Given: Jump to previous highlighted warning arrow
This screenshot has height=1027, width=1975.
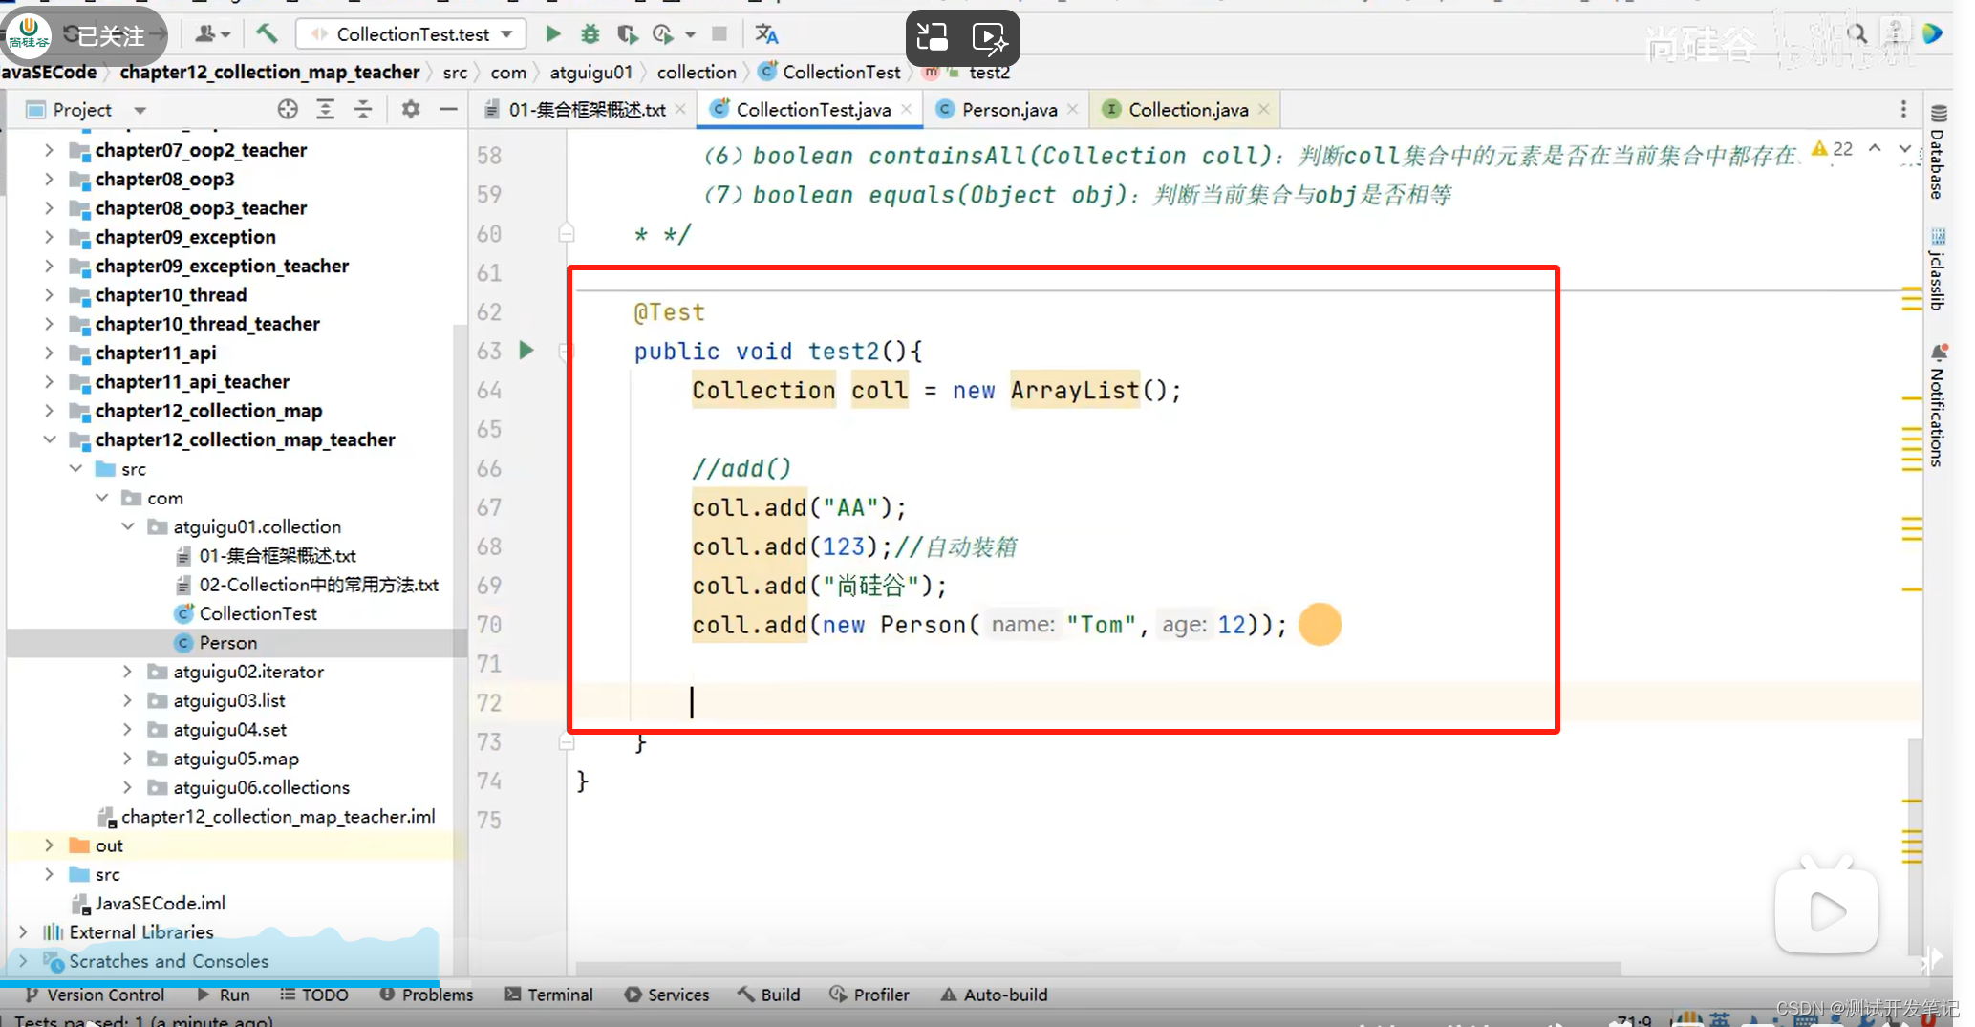Looking at the screenshot, I should pyautogui.click(x=1875, y=148).
